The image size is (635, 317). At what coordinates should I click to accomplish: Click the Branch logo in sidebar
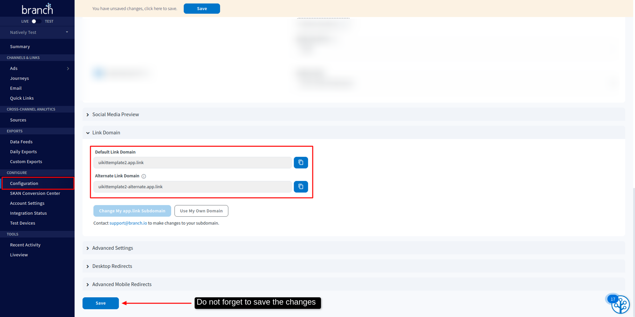click(37, 9)
